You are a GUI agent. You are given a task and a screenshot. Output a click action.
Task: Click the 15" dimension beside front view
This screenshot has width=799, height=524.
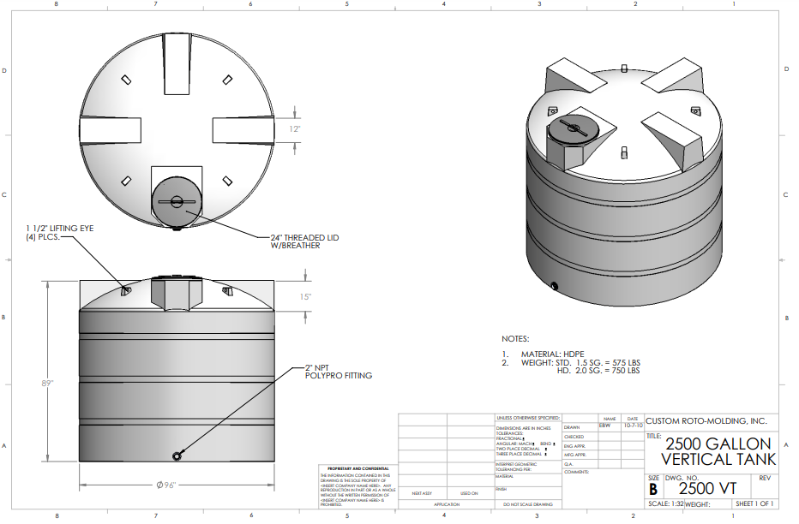(x=305, y=297)
